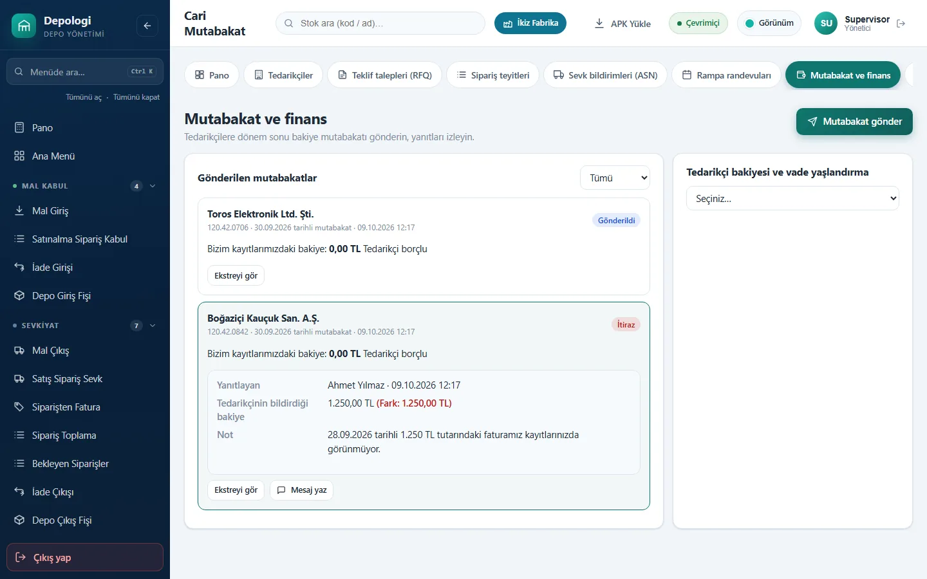Screen dimensions: 927x579
Task: Toggle the Görünüm appearance switch
Action: tap(769, 23)
